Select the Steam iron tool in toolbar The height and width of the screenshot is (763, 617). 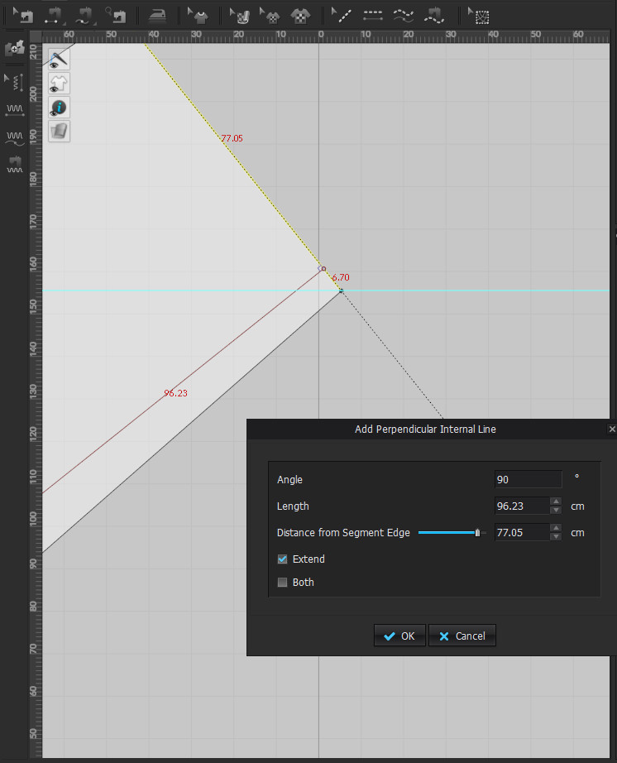pos(155,16)
